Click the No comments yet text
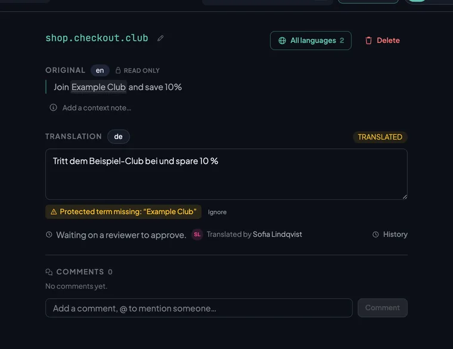Screen dimensions: 453x349 pyautogui.click(x=76, y=286)
